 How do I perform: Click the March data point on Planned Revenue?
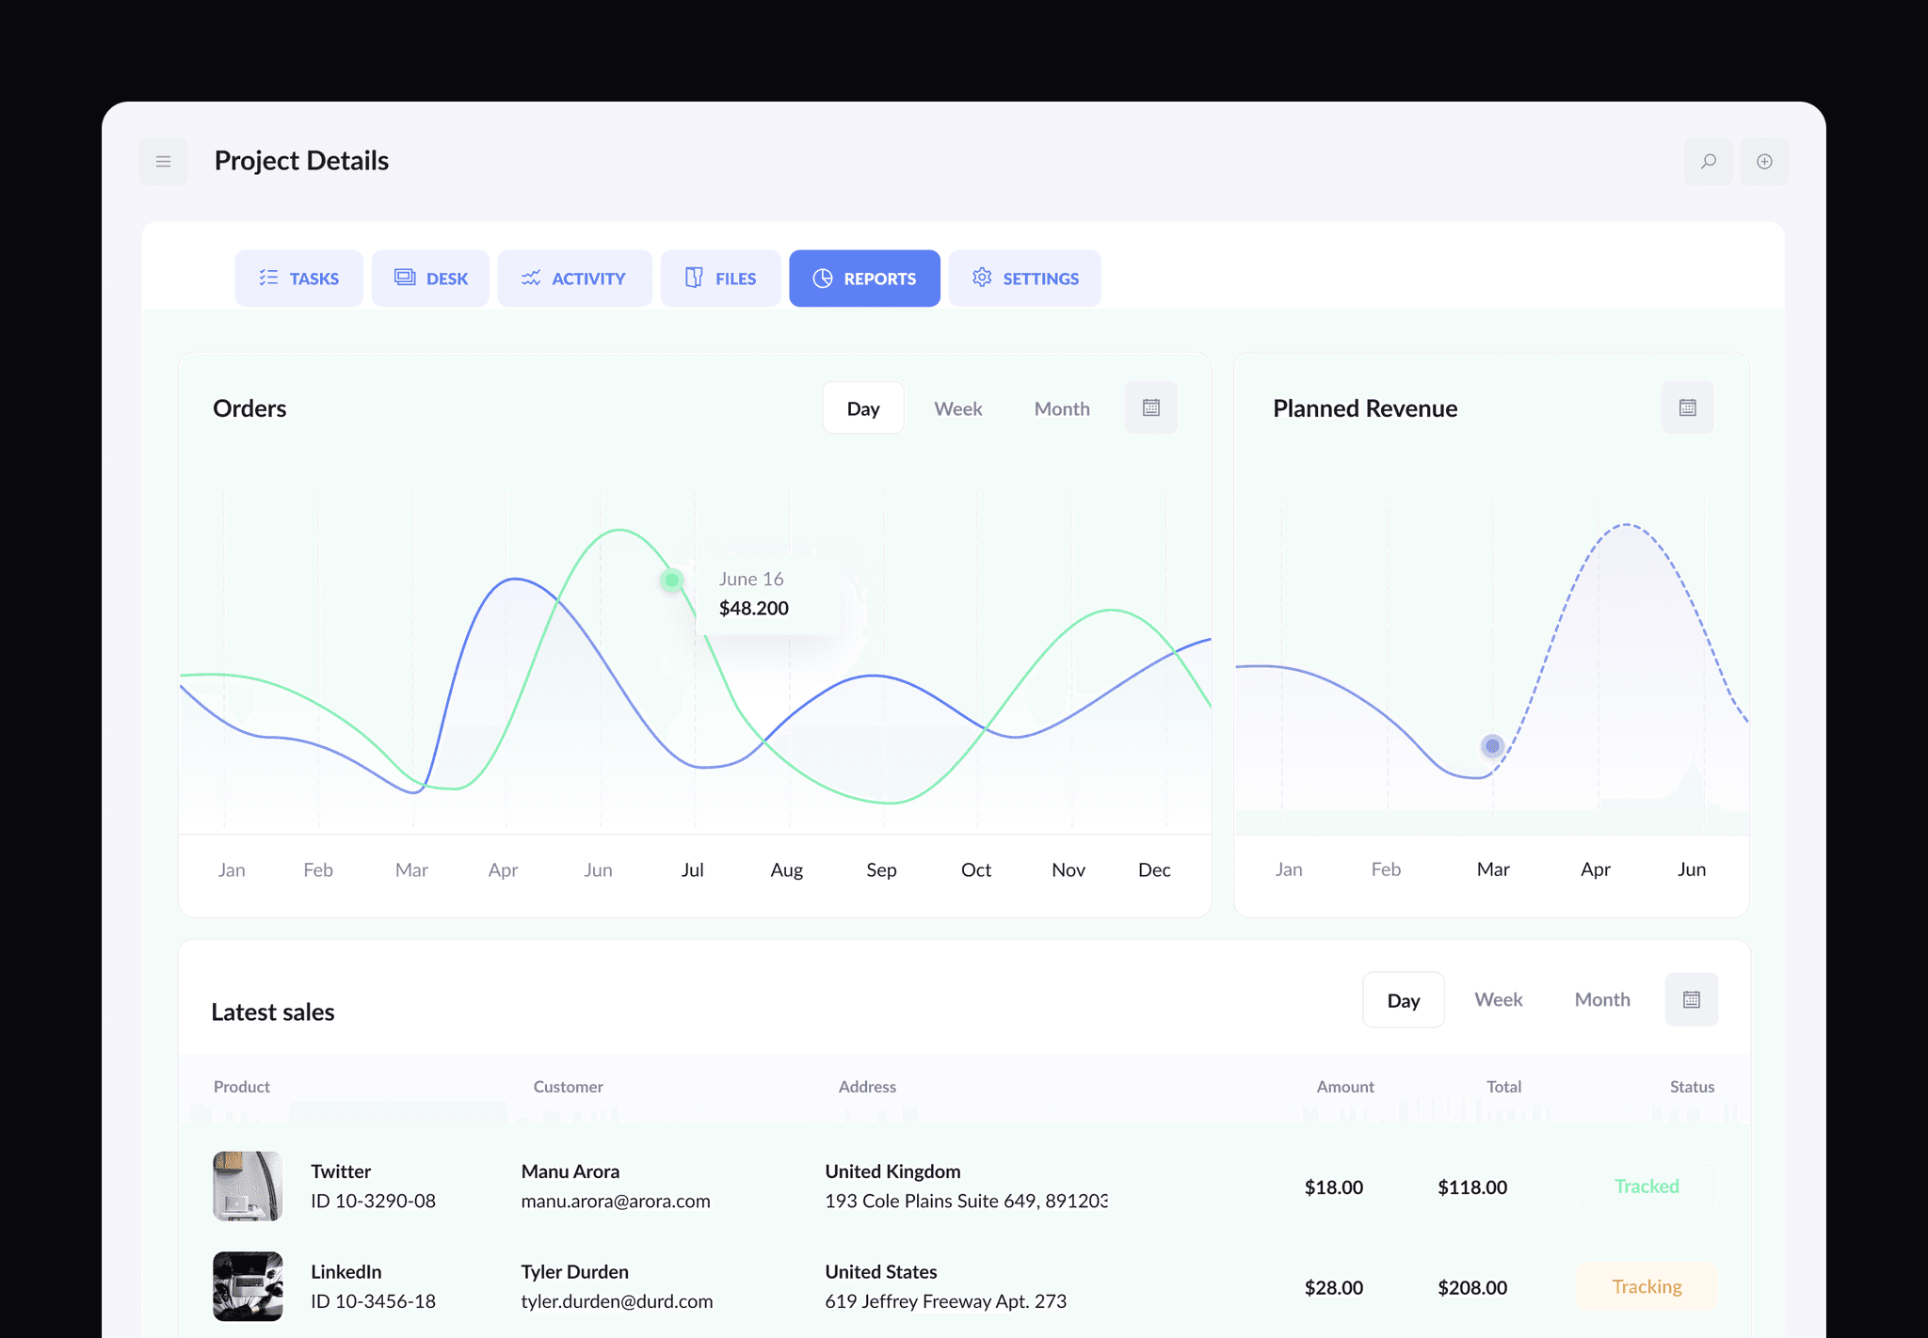[1491, 745]
